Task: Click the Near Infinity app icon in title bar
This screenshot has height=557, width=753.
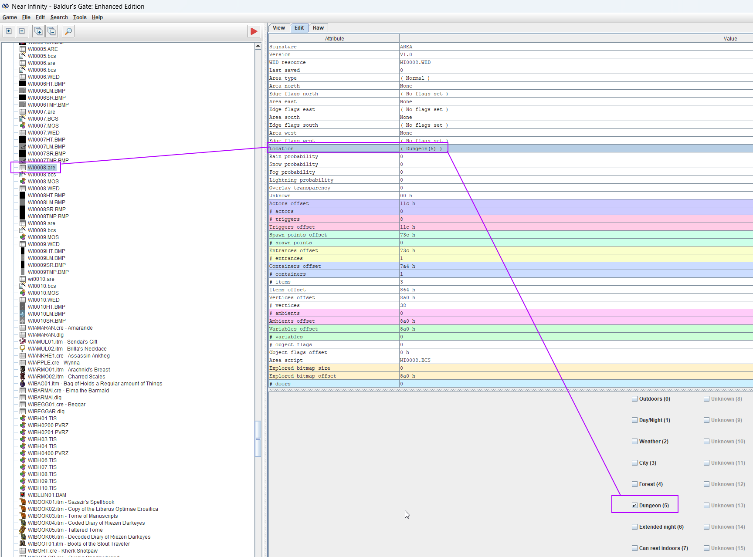Action: click(5, 6)
